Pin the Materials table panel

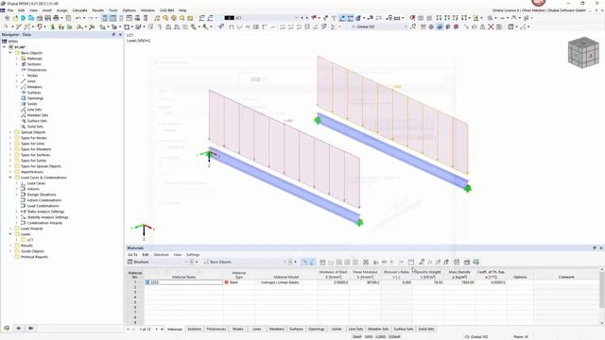[595, 247]
